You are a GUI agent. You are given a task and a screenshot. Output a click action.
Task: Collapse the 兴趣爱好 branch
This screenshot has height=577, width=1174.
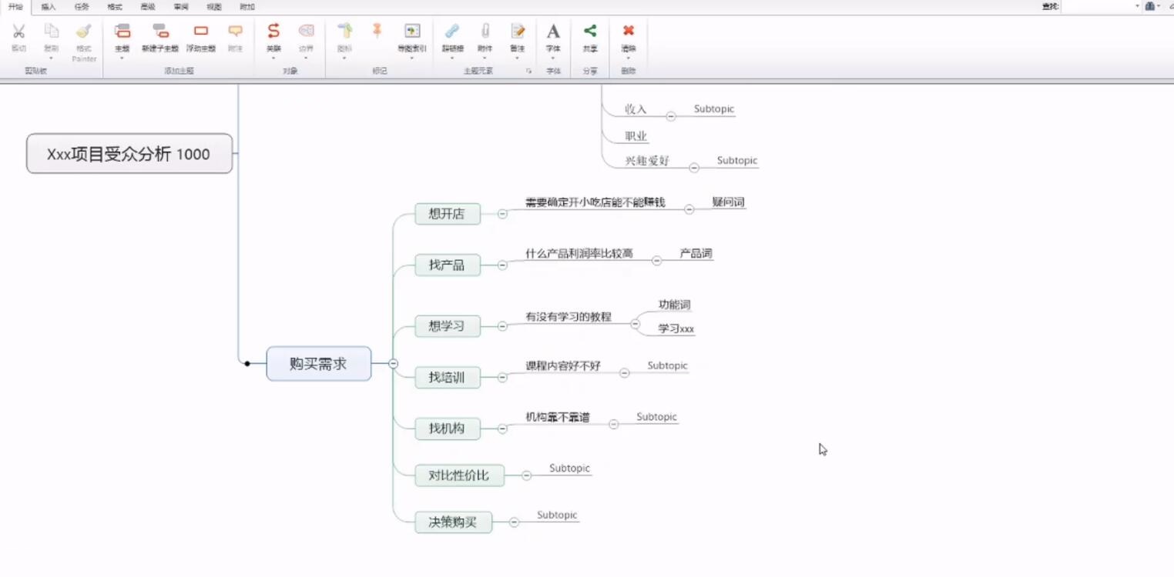694,167
